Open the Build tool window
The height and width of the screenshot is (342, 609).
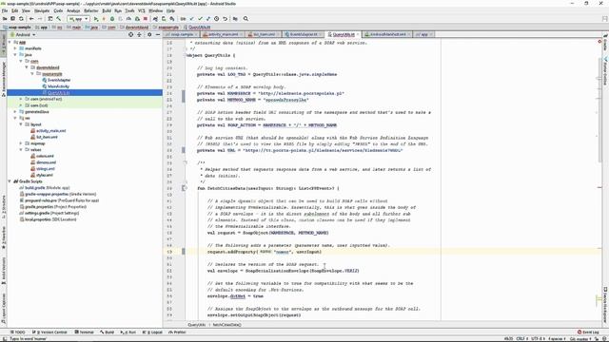click(x=107, y=332)
